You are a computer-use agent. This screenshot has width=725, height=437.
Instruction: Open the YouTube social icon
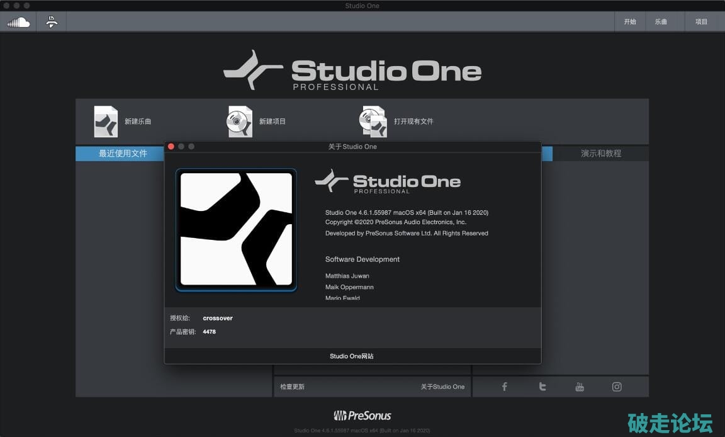pyautogui.click(x=580, y=387)
